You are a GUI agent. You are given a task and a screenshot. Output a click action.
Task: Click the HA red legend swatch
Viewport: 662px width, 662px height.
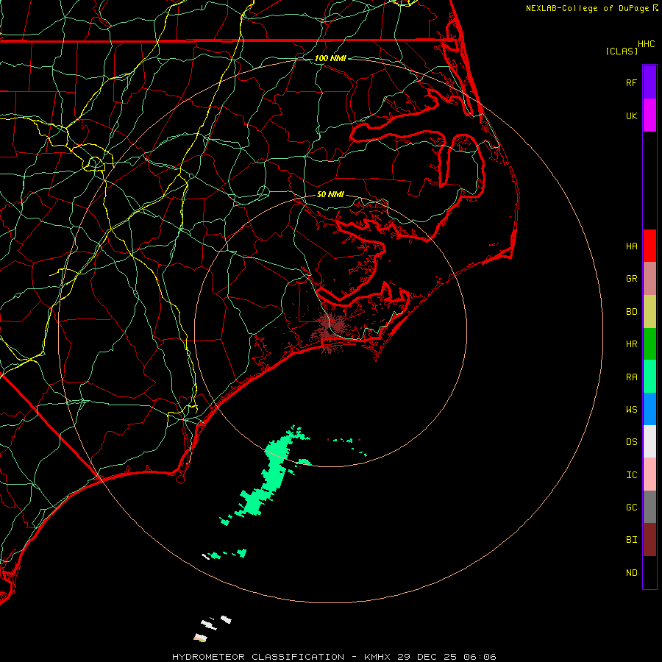point(649,246)
